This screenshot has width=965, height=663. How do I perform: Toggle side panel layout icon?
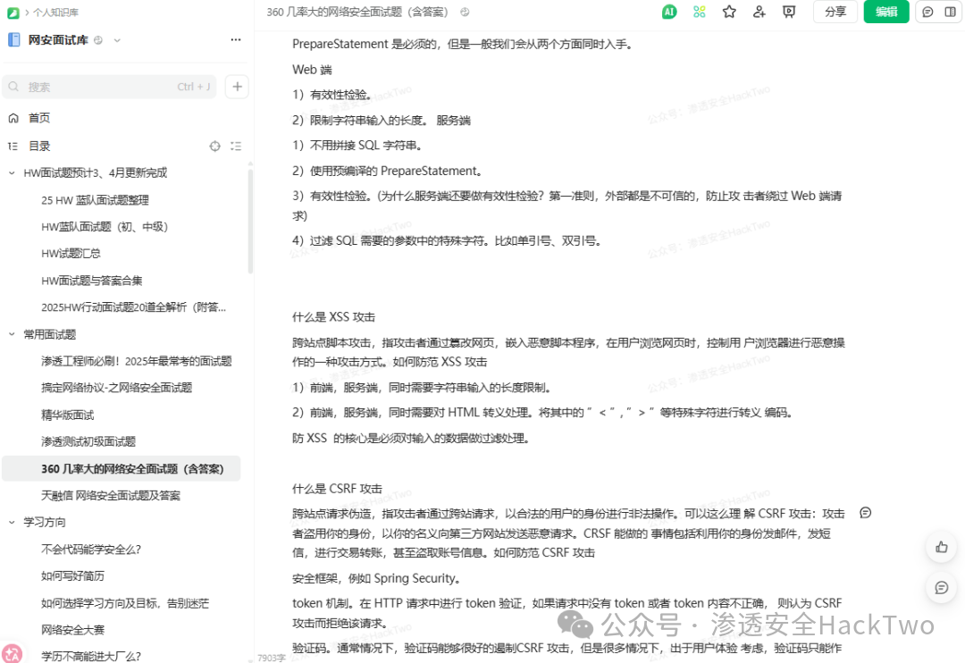[950, 12]
